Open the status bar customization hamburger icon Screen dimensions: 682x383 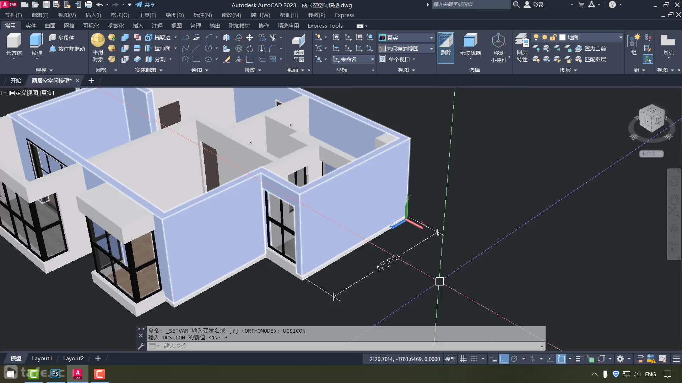pos(676,359)
